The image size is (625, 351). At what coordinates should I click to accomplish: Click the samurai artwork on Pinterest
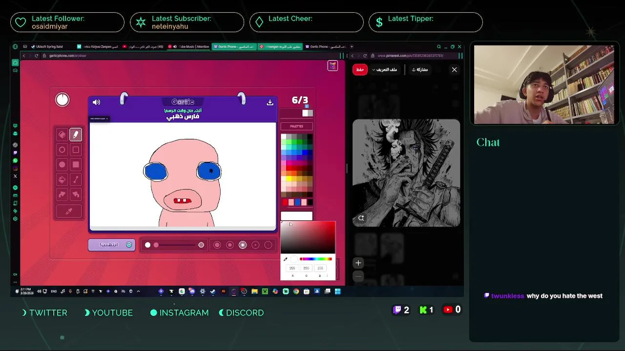pos(406,173)
